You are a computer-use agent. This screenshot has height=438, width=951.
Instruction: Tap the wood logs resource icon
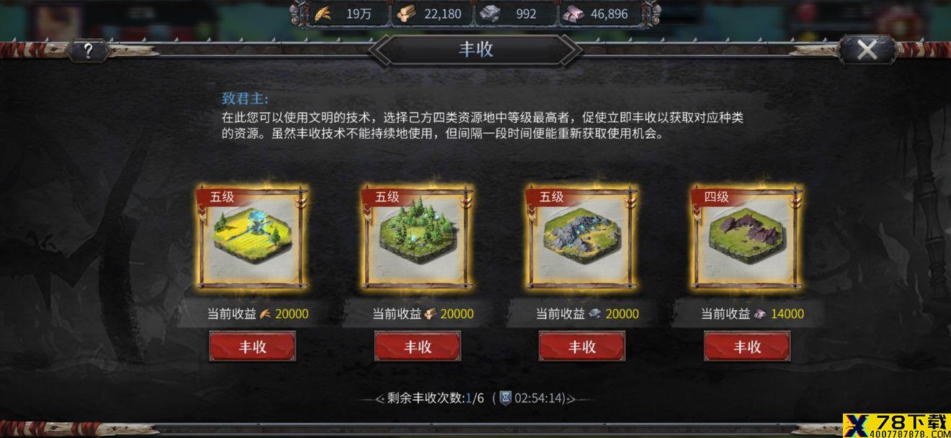[x=408, y=14]
